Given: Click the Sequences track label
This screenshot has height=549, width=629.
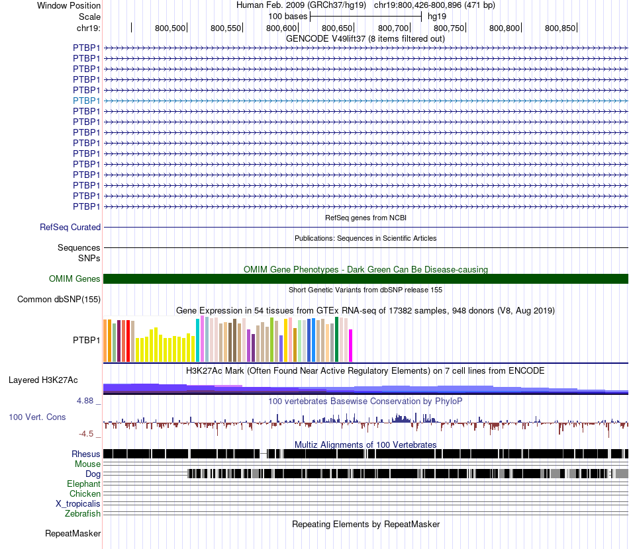Looking at the screenshot, I should pyautogui.click(x=79, y=247).
